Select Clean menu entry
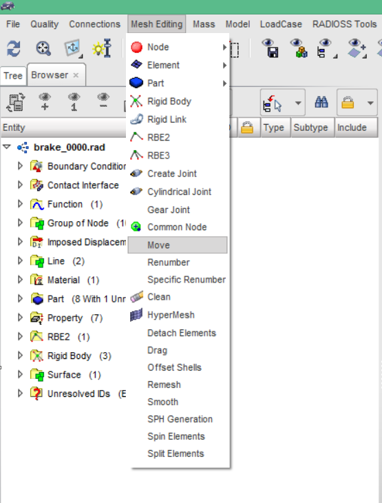 click(x=178, y=297)
